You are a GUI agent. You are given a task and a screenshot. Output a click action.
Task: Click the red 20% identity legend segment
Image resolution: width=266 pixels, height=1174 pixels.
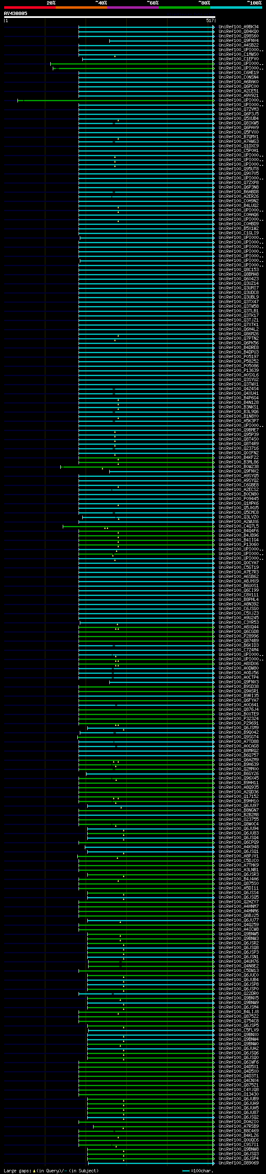(30, 7)
